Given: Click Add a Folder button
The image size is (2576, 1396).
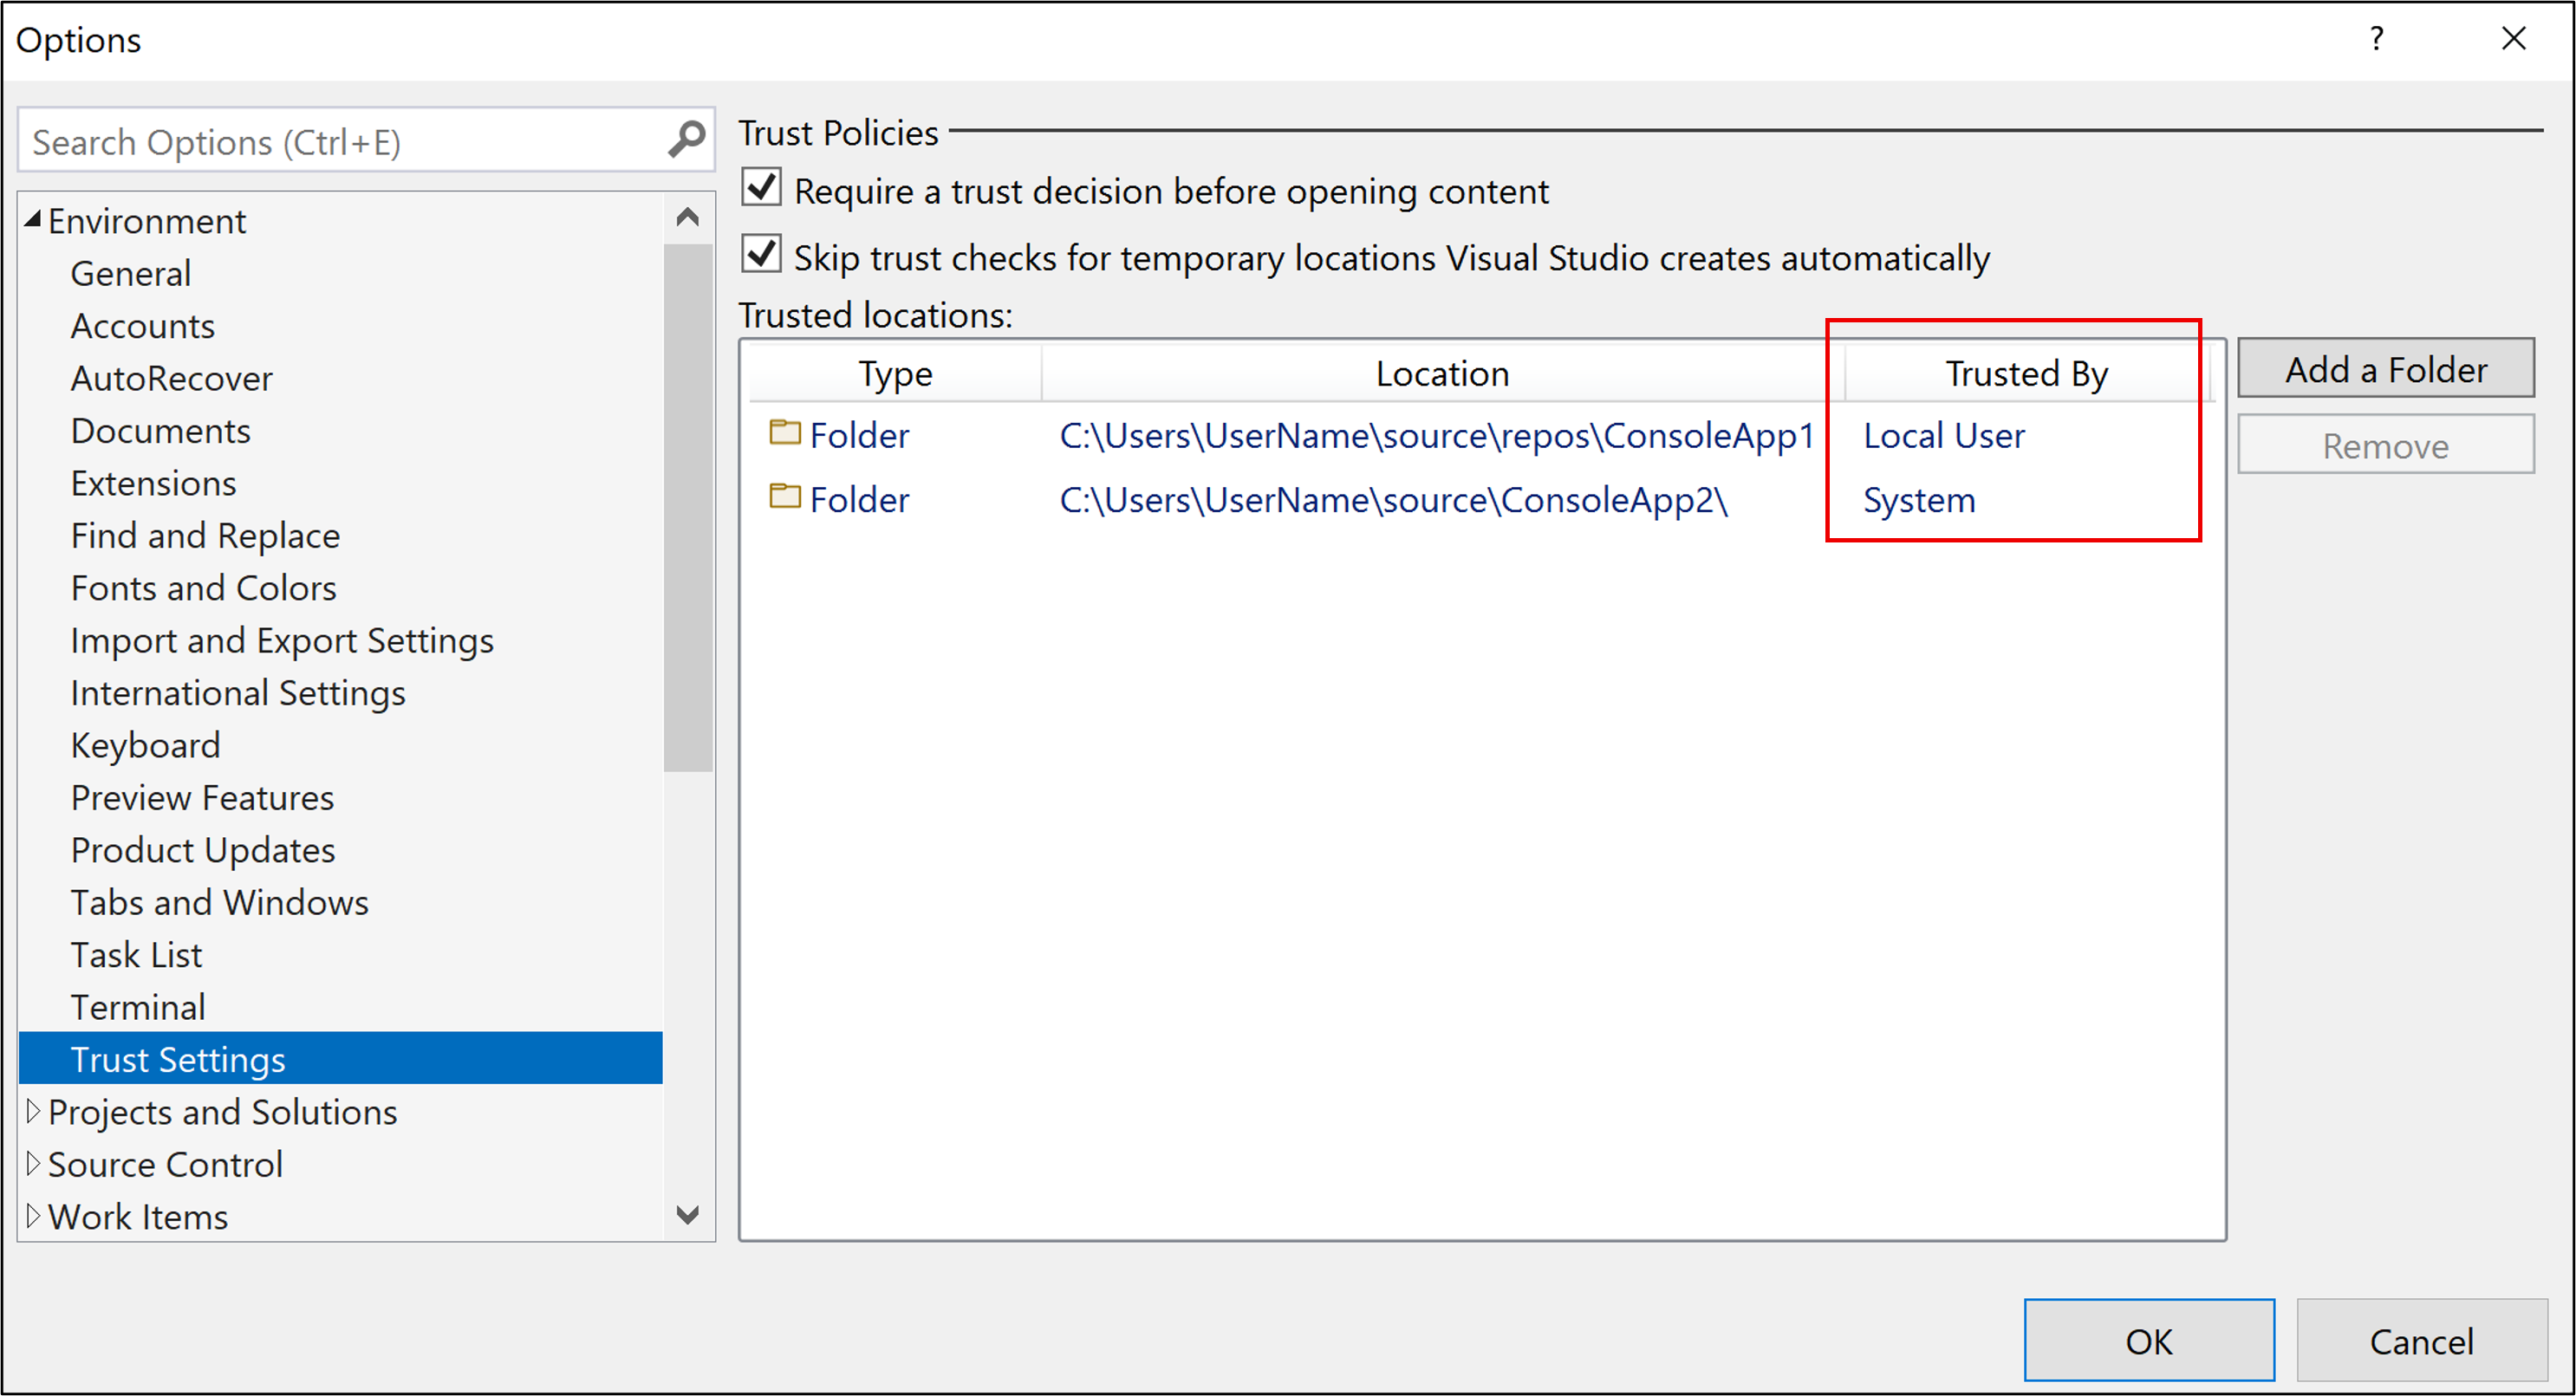Looking at the screenshot, I should coord(2387,368).
